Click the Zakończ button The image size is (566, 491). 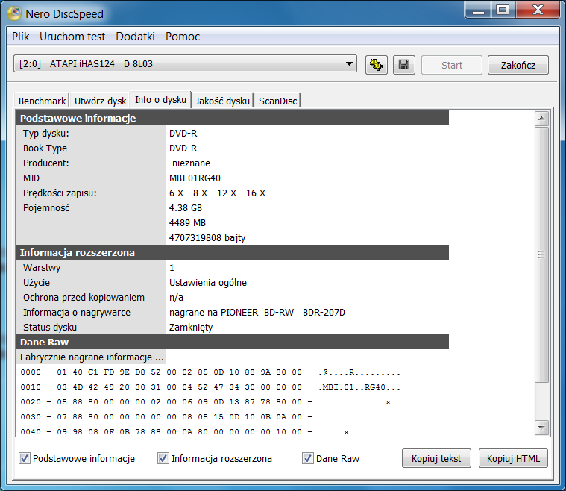[518, 65]
